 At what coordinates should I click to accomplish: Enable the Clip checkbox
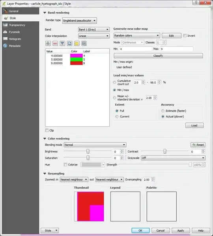[47, 130]
